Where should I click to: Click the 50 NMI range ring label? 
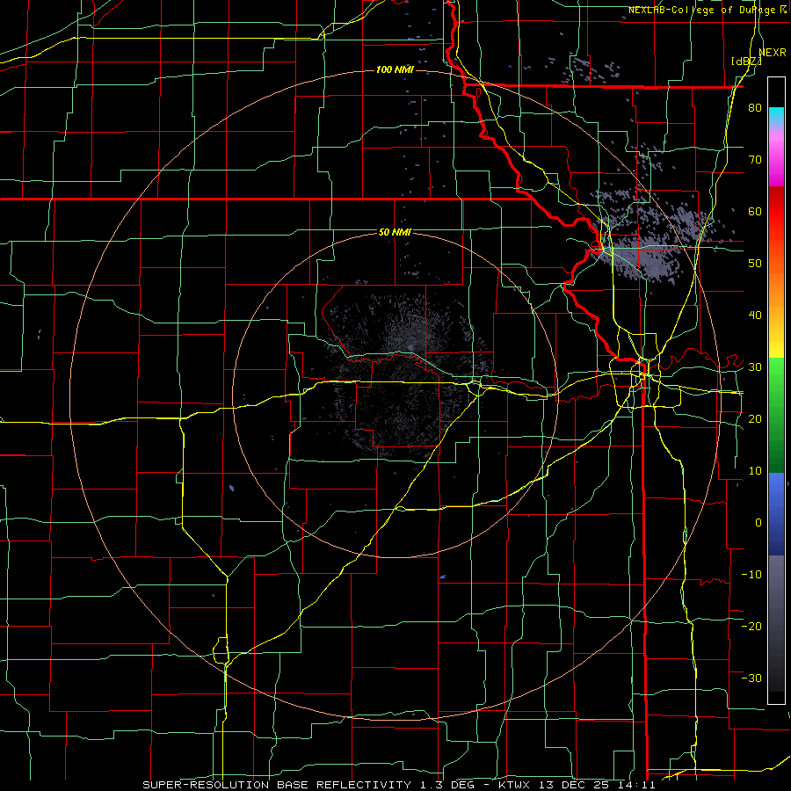click(395, 233)
